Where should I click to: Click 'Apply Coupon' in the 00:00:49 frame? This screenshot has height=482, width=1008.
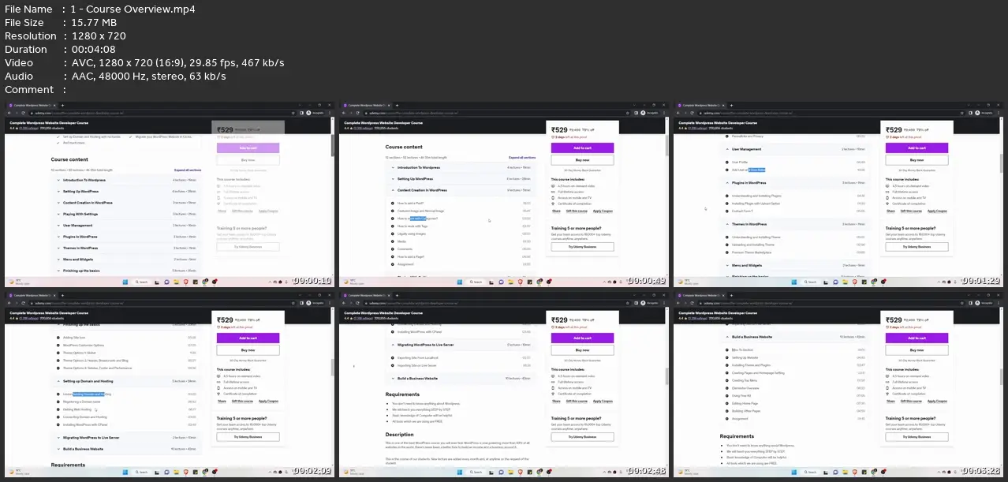tap(603, 211)
